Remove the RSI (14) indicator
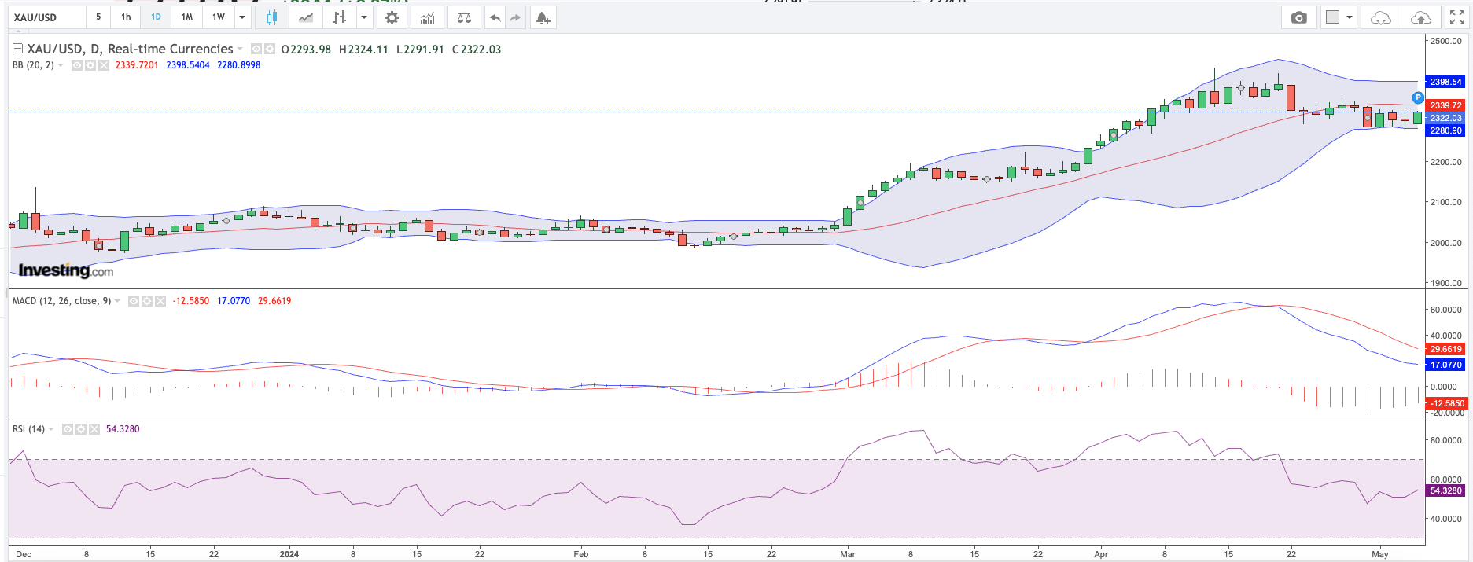The image size is (1473, 562). [94, 429]
